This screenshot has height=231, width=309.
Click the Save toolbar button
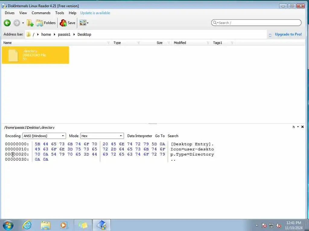point(67,23)
